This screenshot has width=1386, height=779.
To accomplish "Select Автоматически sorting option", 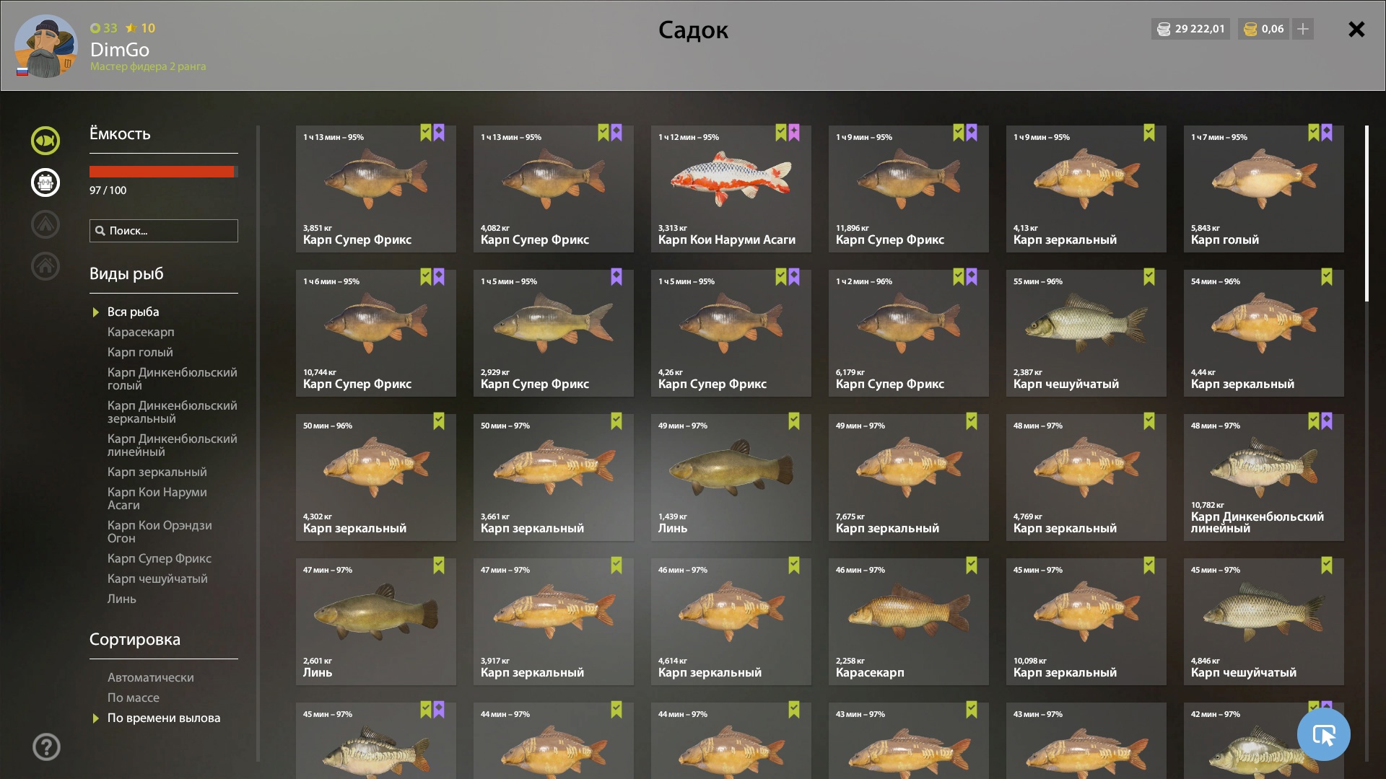I will click(151, 677).
